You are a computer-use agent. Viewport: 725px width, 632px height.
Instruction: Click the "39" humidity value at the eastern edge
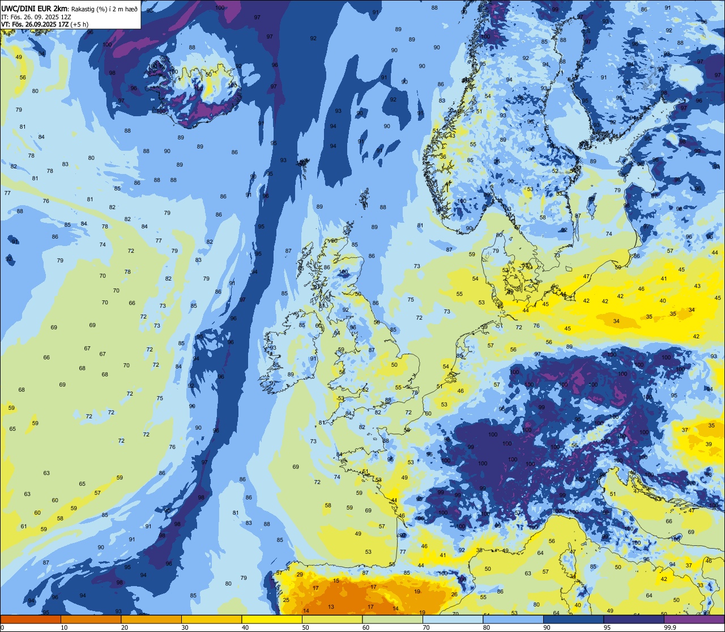[709, 444]
